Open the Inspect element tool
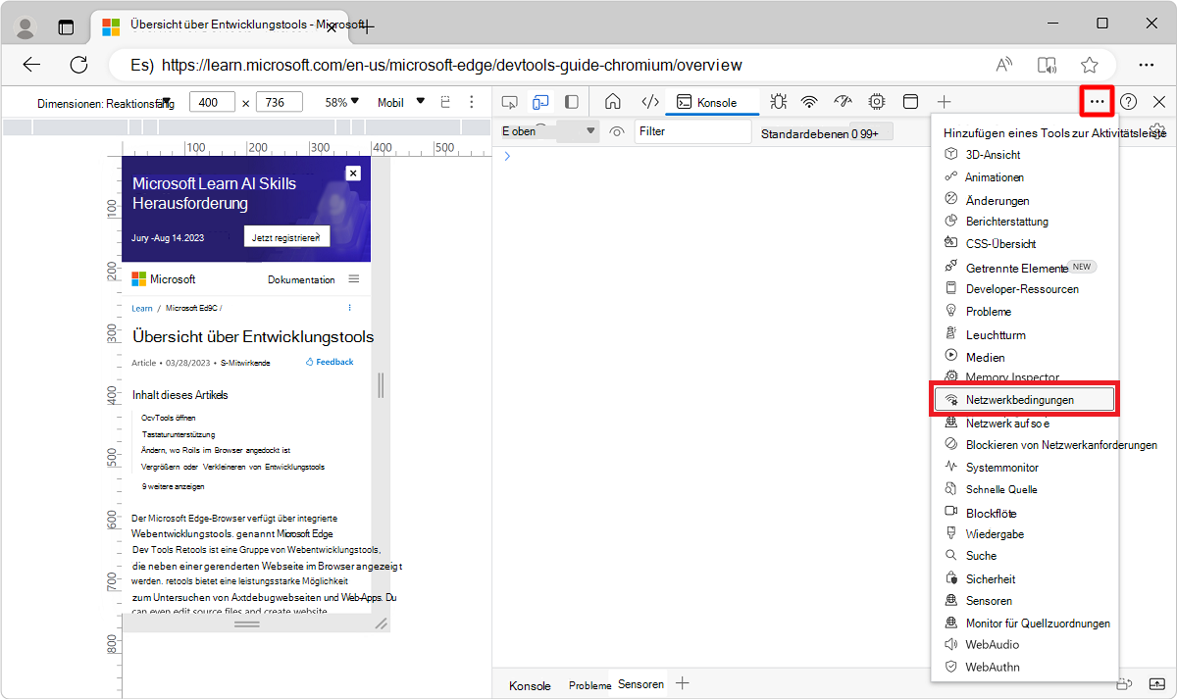 coord(509,101)
